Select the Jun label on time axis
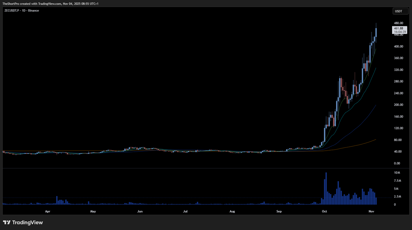This screenshot has height=230, width=412. tap(140, 212)
